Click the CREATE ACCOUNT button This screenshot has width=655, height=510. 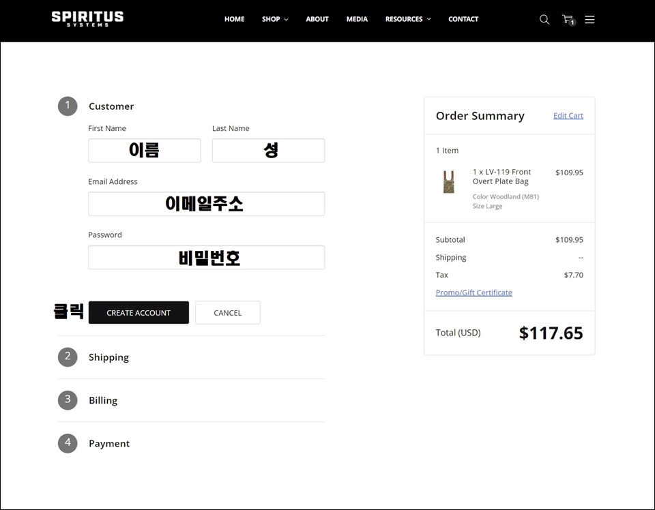tap(139, 312)
